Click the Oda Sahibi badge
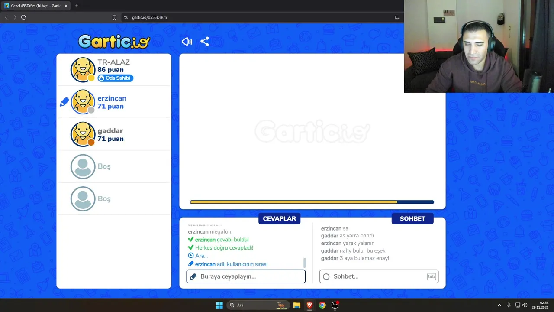Screen dimensions: 554x312 point(115,78)
